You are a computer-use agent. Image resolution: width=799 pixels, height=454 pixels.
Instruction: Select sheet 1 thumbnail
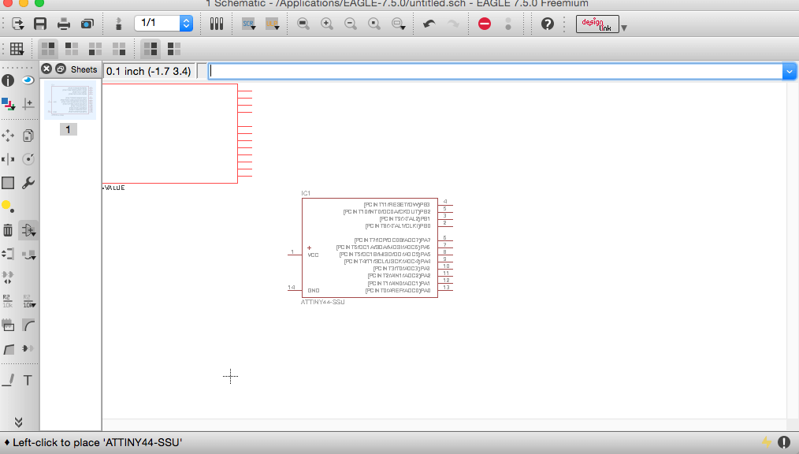coord(69,100)
